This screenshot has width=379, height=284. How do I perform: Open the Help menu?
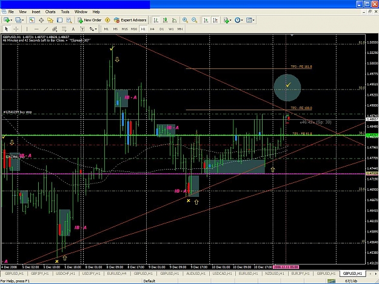[96, 12]
